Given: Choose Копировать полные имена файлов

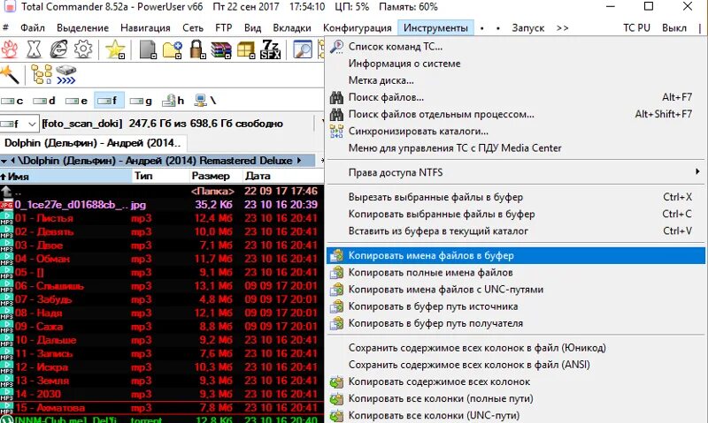Looking at the screenshot, I should (x=515, y=273).
